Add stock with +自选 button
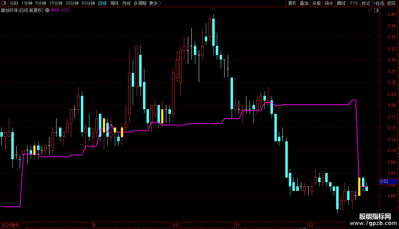 [379, 3]
